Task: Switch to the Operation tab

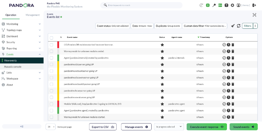Action: [11, 15]
